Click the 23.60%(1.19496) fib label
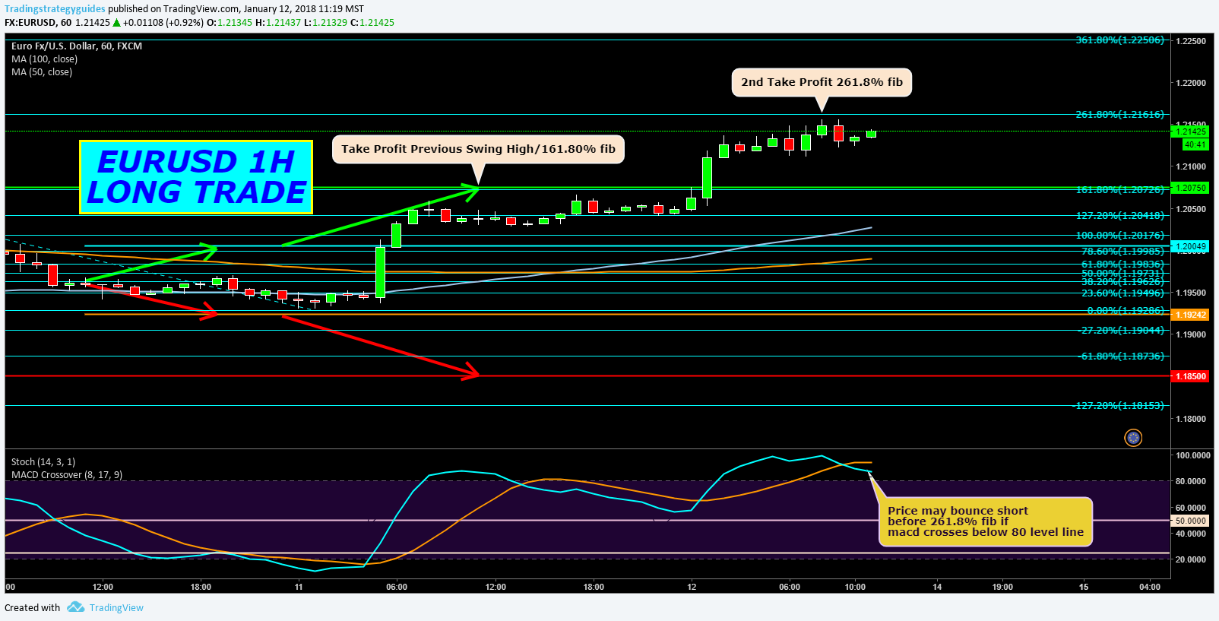Image resolution: width=1219 pixels, height=621 pixels. 1122,293
